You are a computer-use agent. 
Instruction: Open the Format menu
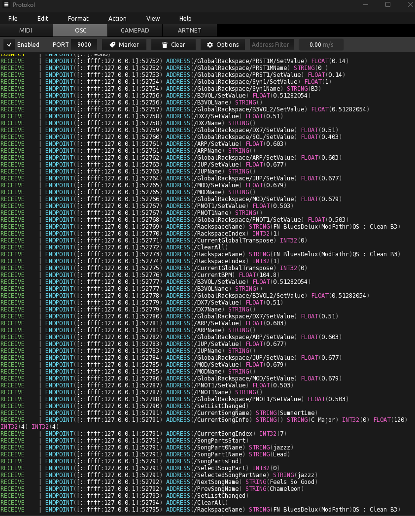pyautogui.click(x=78, y=18)
